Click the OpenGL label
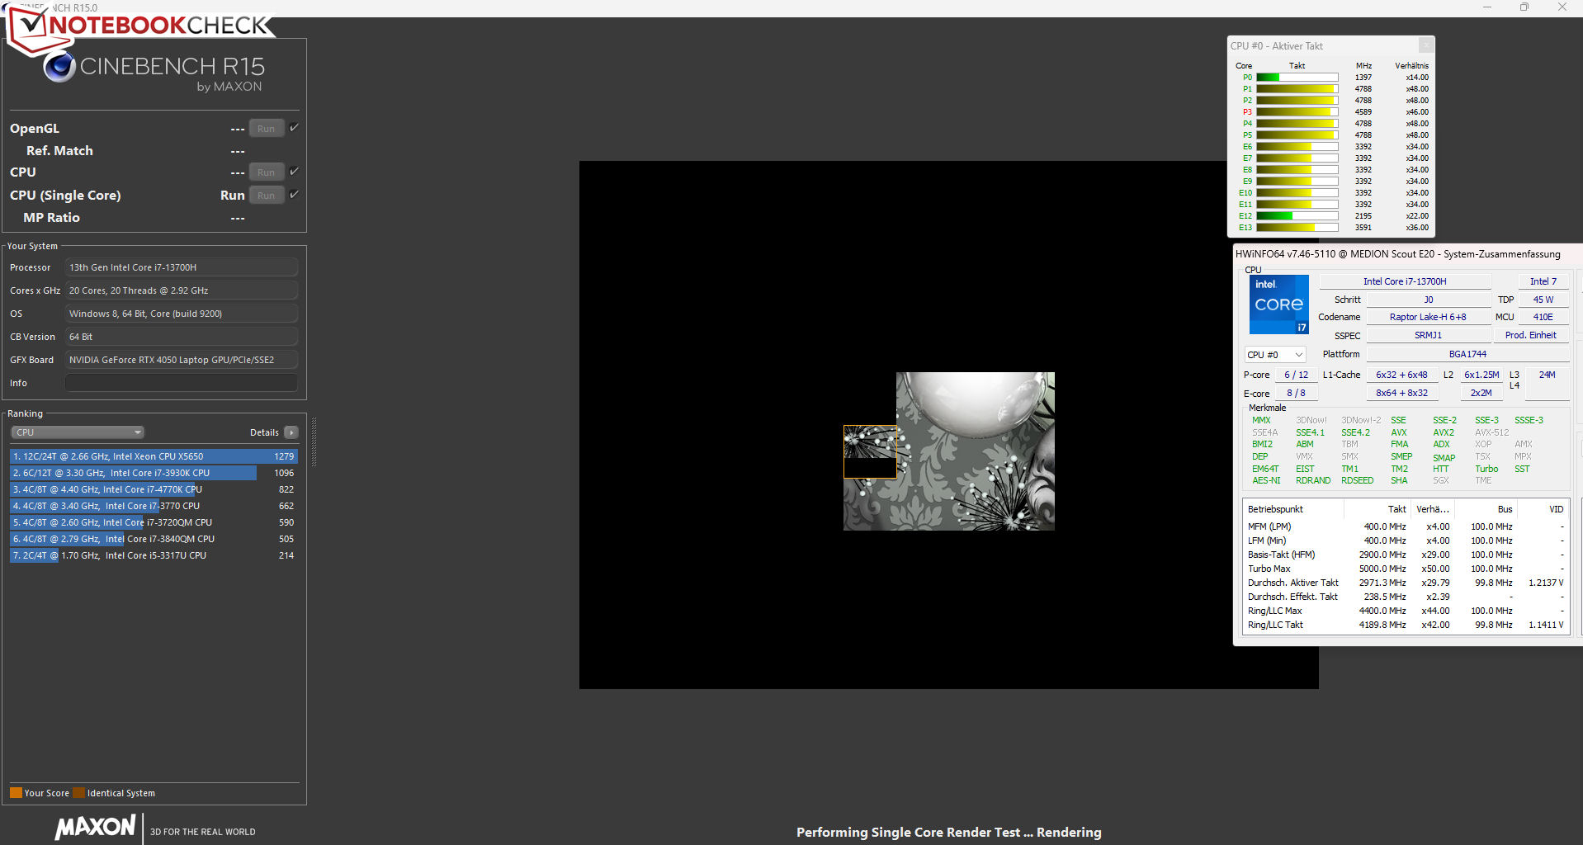1583x845 pixels. click(35, 128)
